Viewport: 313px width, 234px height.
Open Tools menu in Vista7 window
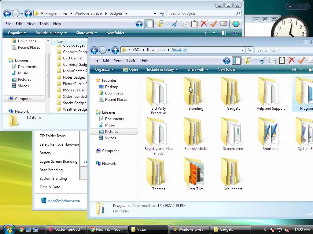131,60
